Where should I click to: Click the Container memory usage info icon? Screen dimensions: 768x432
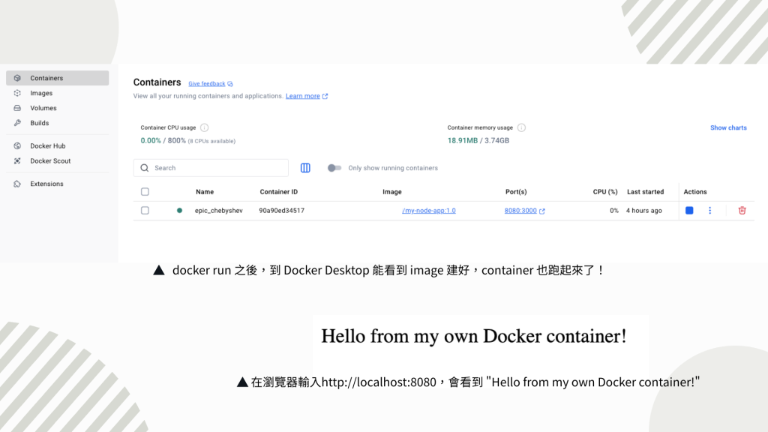[522, 127]
